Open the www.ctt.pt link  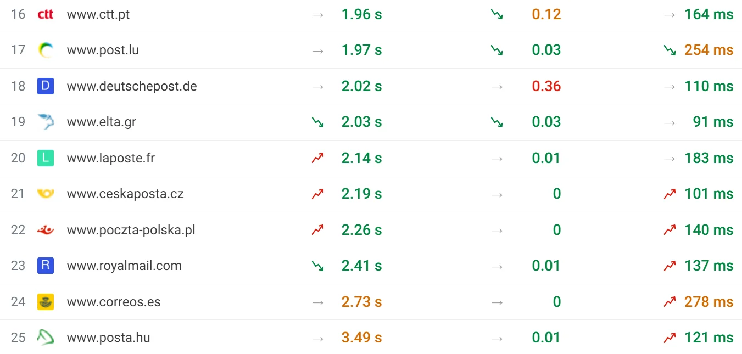98,14
